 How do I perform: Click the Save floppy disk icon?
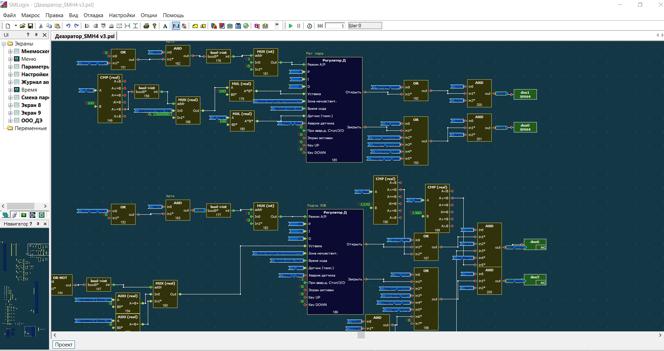pyautogui.click(x=30, y=26)
